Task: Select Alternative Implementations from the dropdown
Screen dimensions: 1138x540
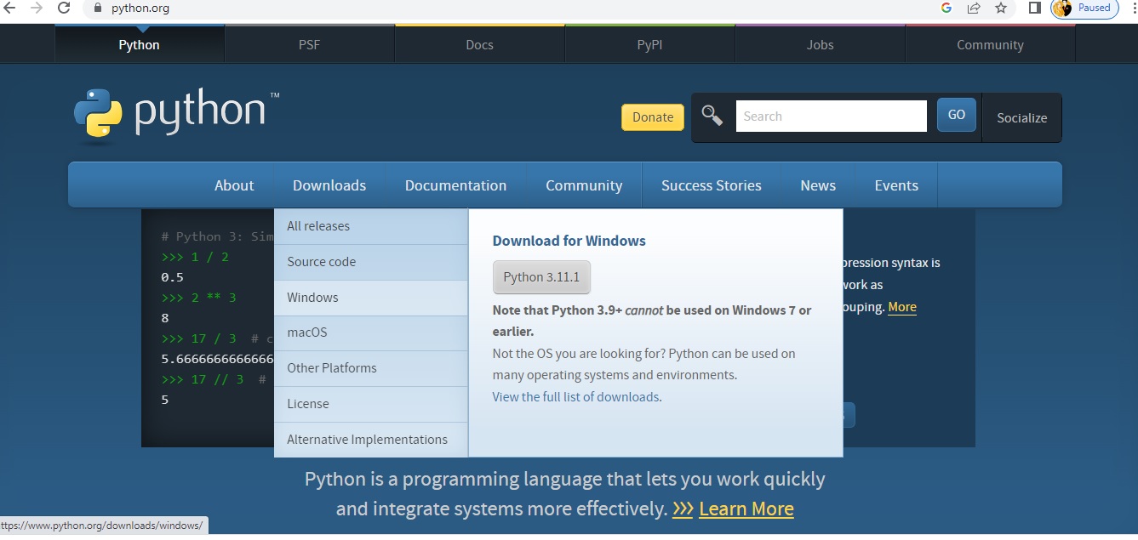Action: 366,439
